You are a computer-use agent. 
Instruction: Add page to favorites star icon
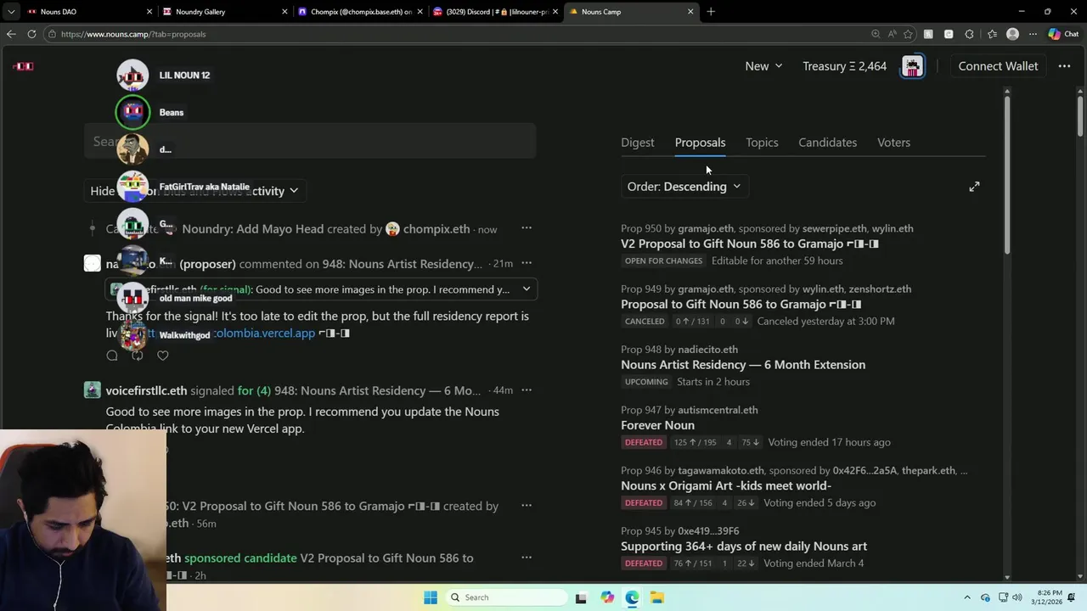click(909, 34)
